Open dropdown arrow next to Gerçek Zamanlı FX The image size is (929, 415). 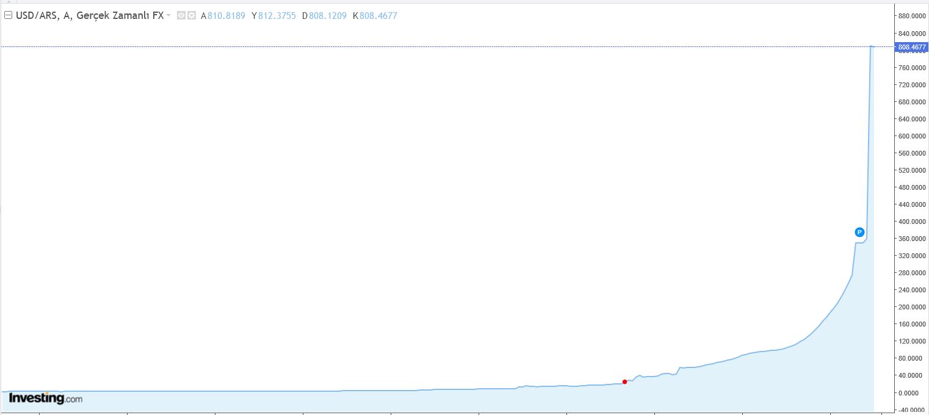click(x=168, y=16)
